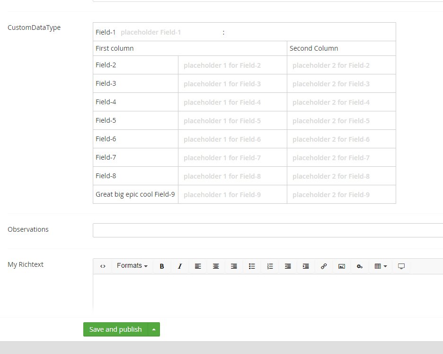The height and width of the screenshot is (354, 443).
Task: Focus placeholder 1 for Field-3 input
Action: (232, 84)
